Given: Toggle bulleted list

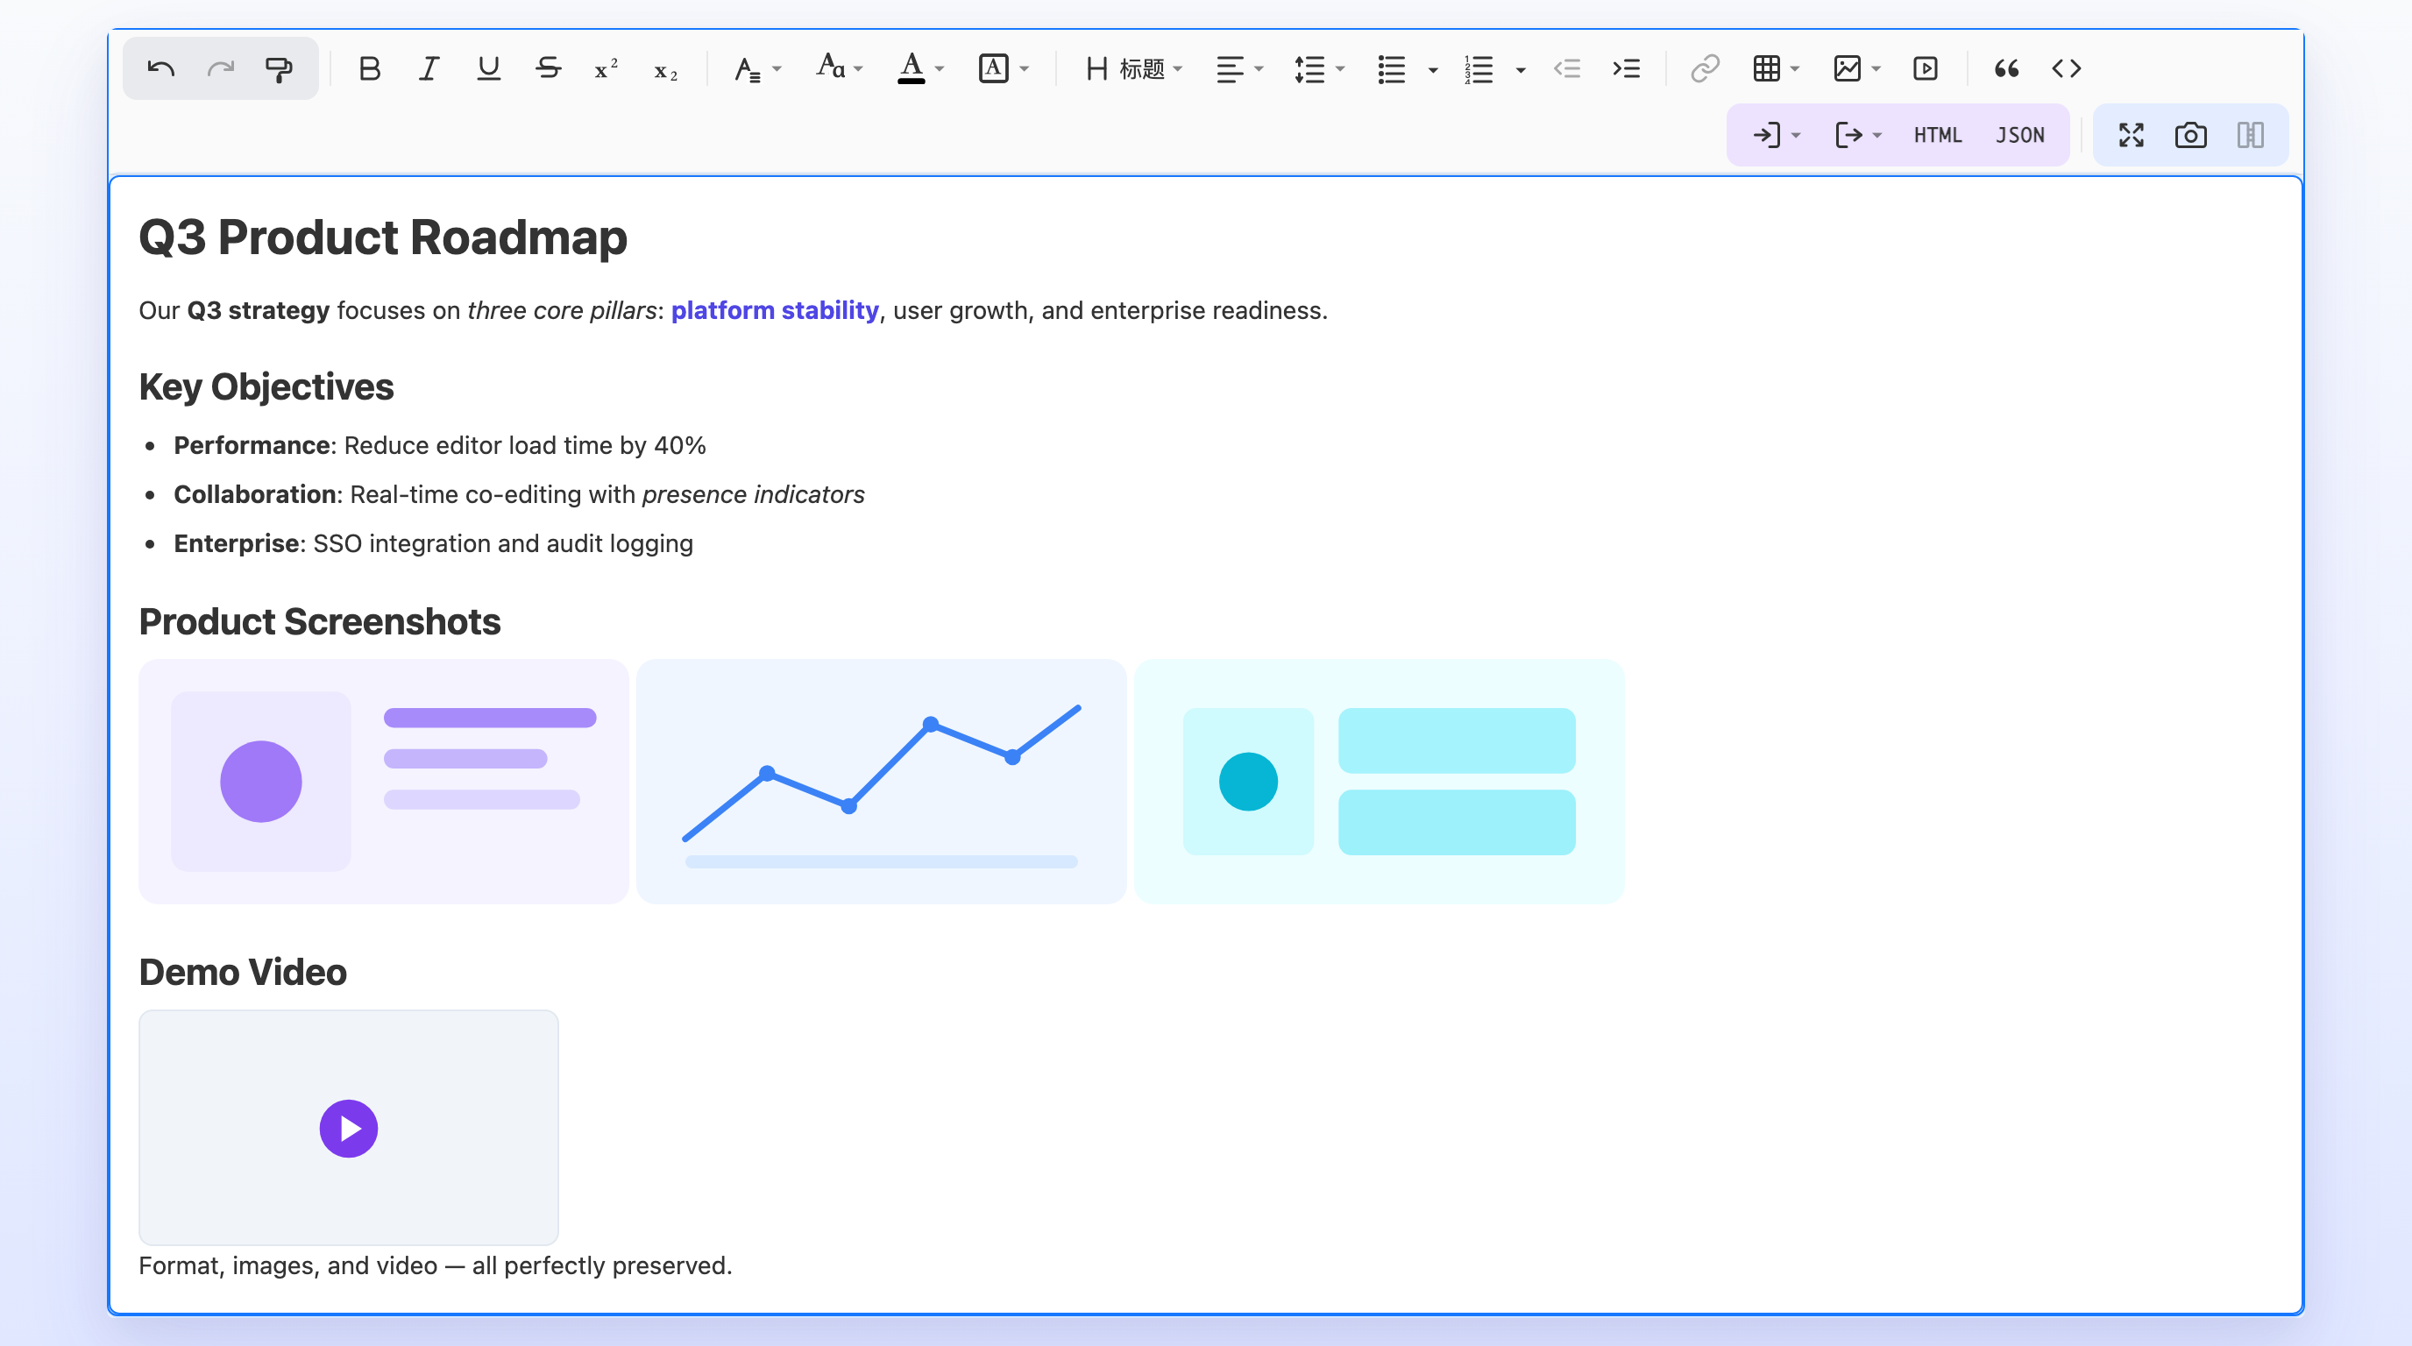Looking at the screenshot, I should pyautogui.click(x=1393, y=68).
